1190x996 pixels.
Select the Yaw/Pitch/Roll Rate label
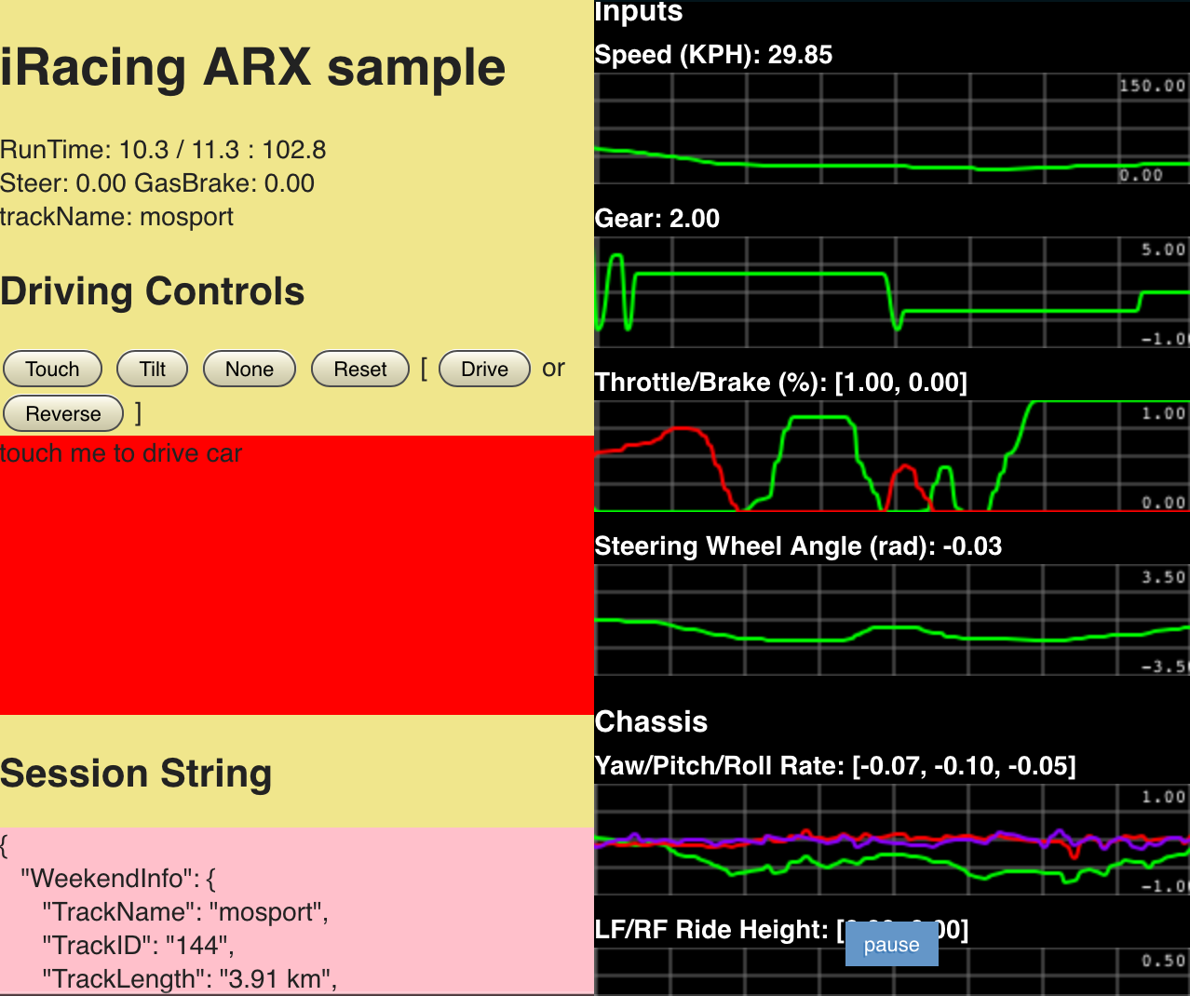[x=835, y=766]
